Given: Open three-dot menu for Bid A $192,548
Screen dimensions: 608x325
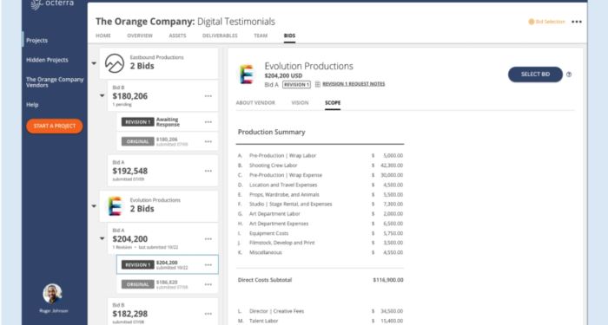Looking at the screenshot, I should click(x=208, y=171).
